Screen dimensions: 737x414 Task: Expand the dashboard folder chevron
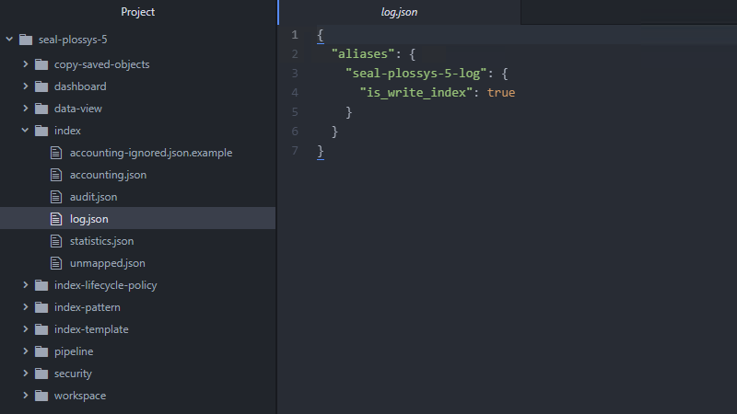[x=26, y=86]
